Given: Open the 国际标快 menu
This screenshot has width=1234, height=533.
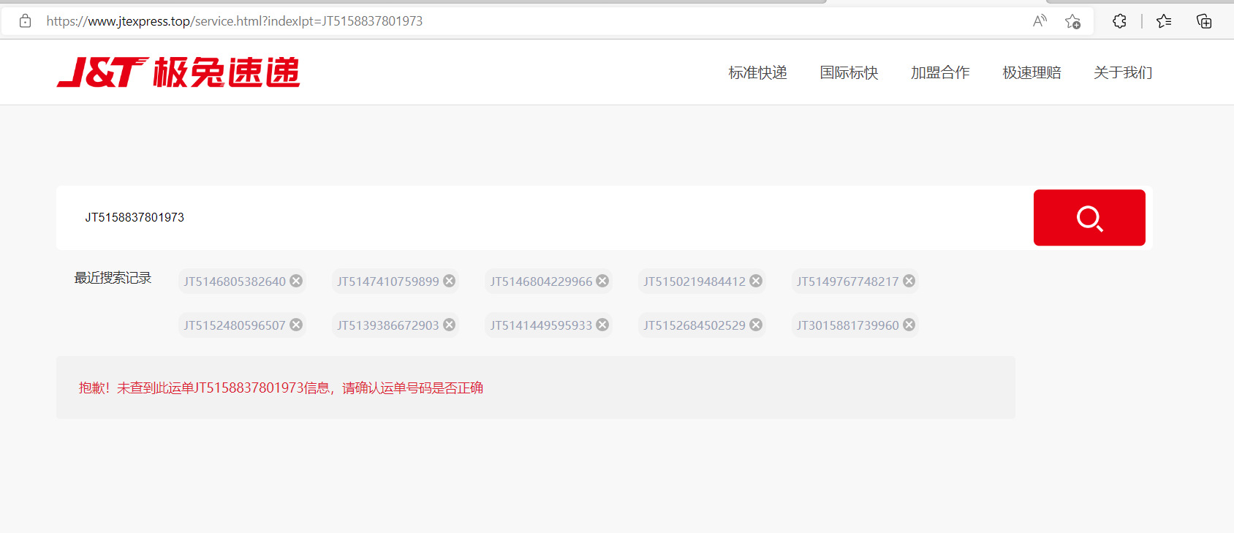Looking at the screenshot, I should pyautogui.click(x=849, y=72).
